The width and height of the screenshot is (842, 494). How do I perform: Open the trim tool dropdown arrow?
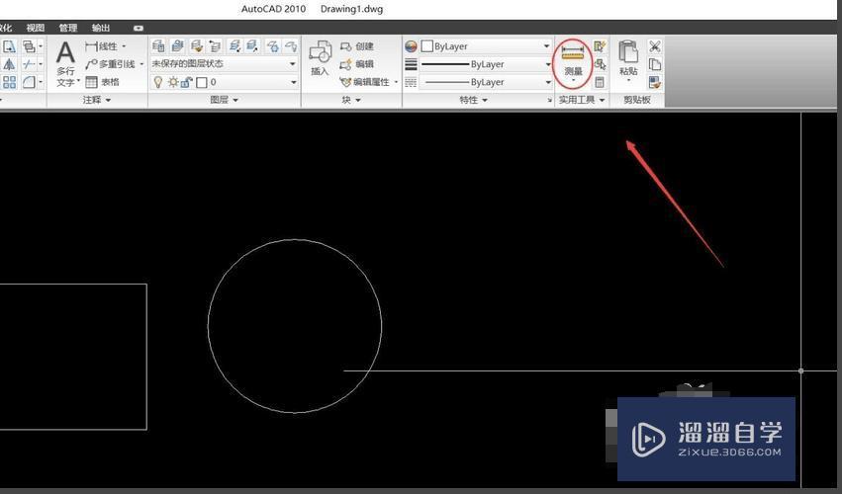coord(41,64)
